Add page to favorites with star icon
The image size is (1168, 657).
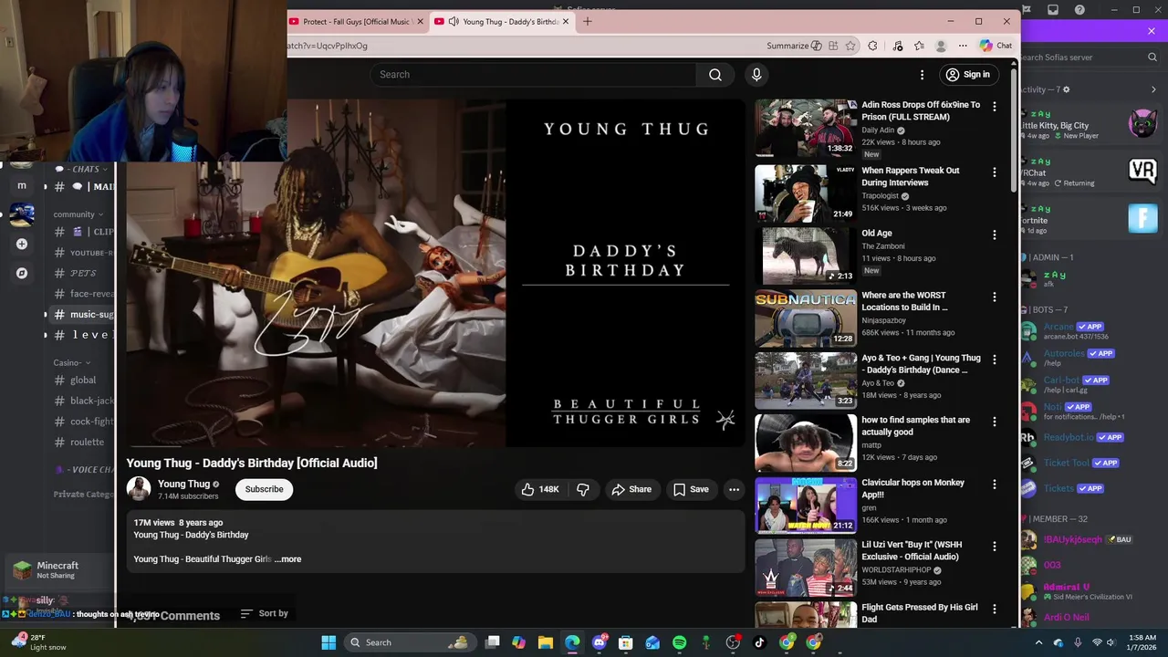pos(850,46)
